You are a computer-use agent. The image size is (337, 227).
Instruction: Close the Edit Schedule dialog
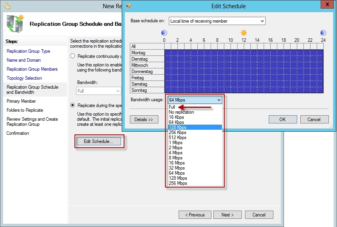coord(327,4)
